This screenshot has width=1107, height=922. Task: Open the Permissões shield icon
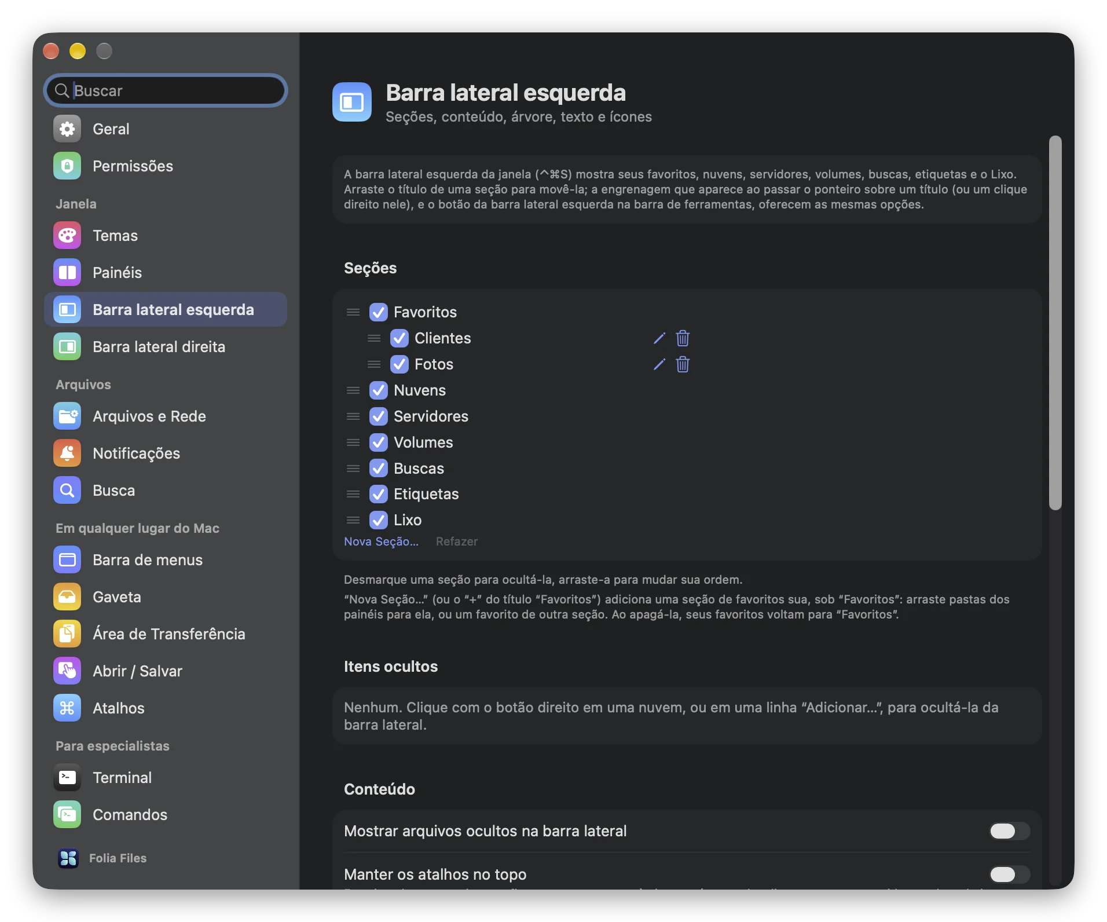pos(67,166)
